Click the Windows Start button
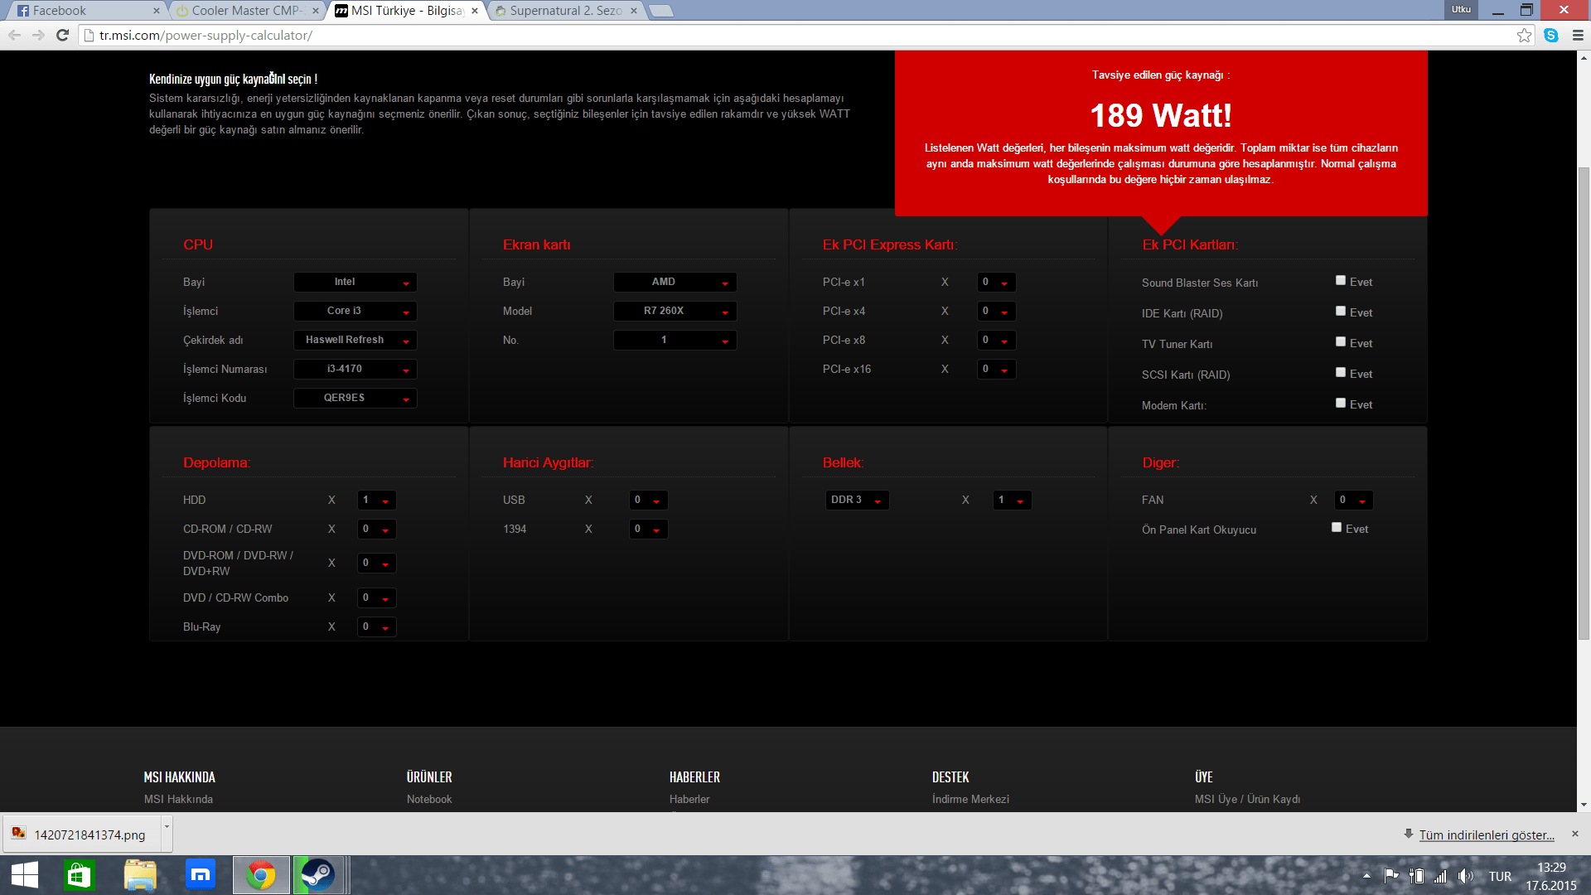Image resolution: width=1591 pixels, height=895 pixels. tap(25, 875)
